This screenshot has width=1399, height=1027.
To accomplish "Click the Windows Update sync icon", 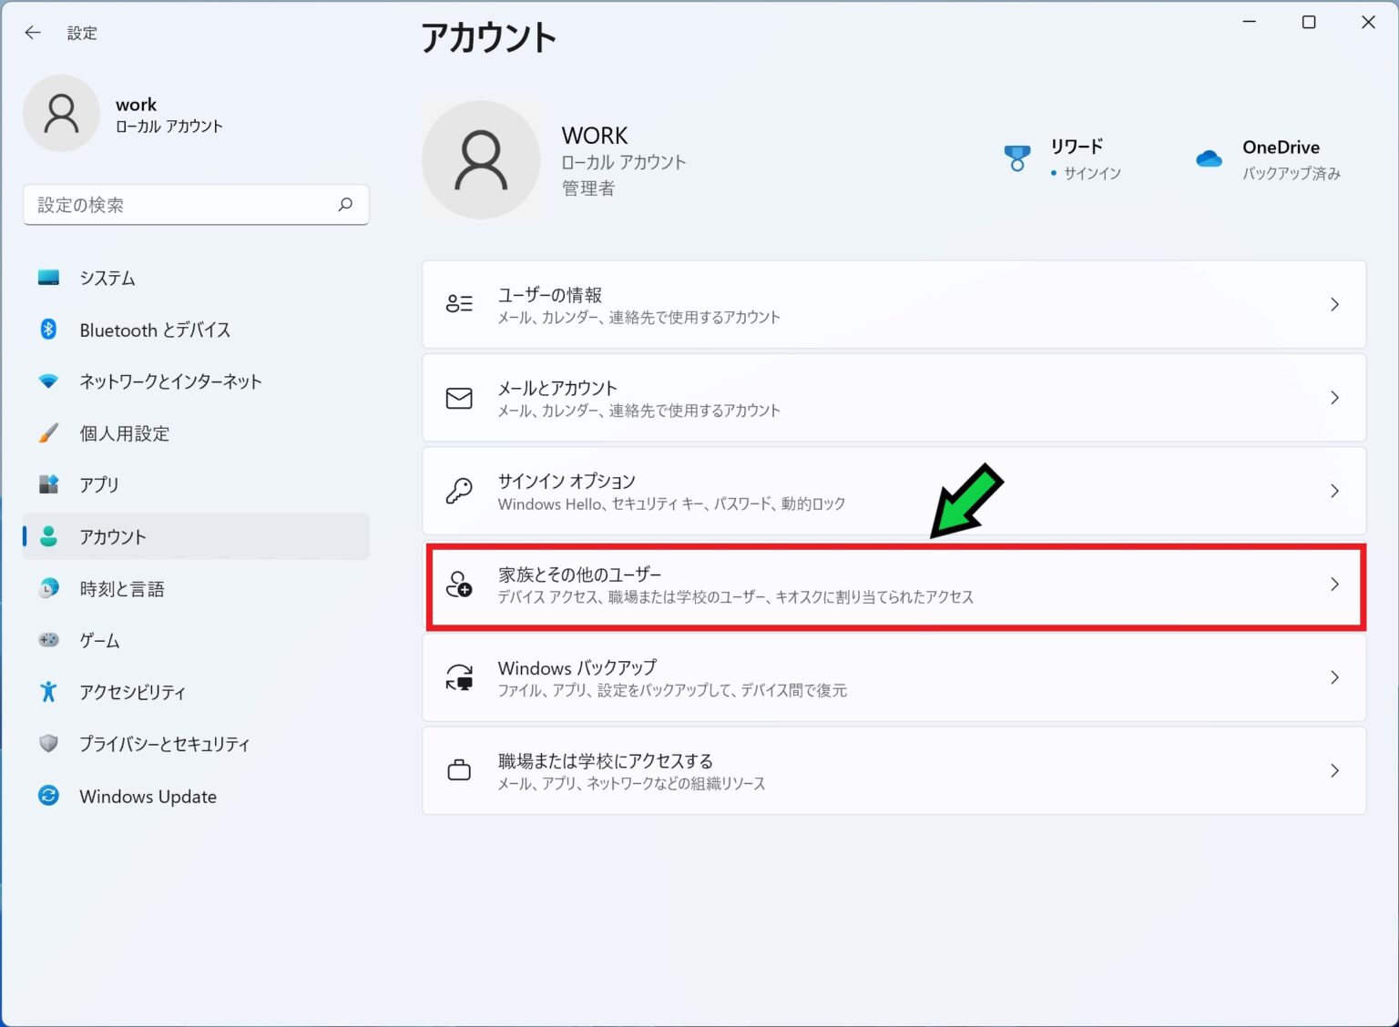I will pos(49,796).
